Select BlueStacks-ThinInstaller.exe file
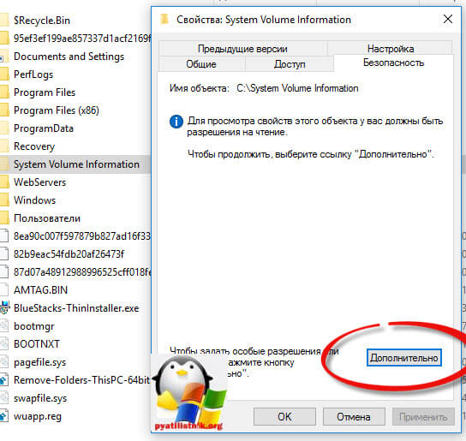The image size is (466, 441). coord(76,308)
